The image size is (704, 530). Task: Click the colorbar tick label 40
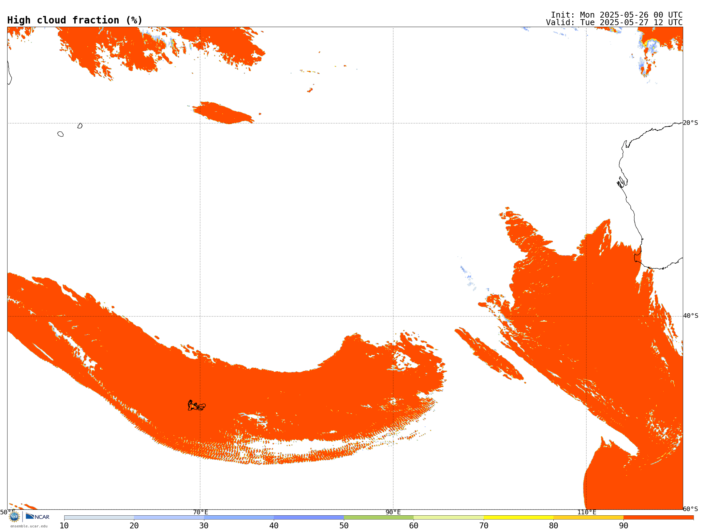point(274,525)
